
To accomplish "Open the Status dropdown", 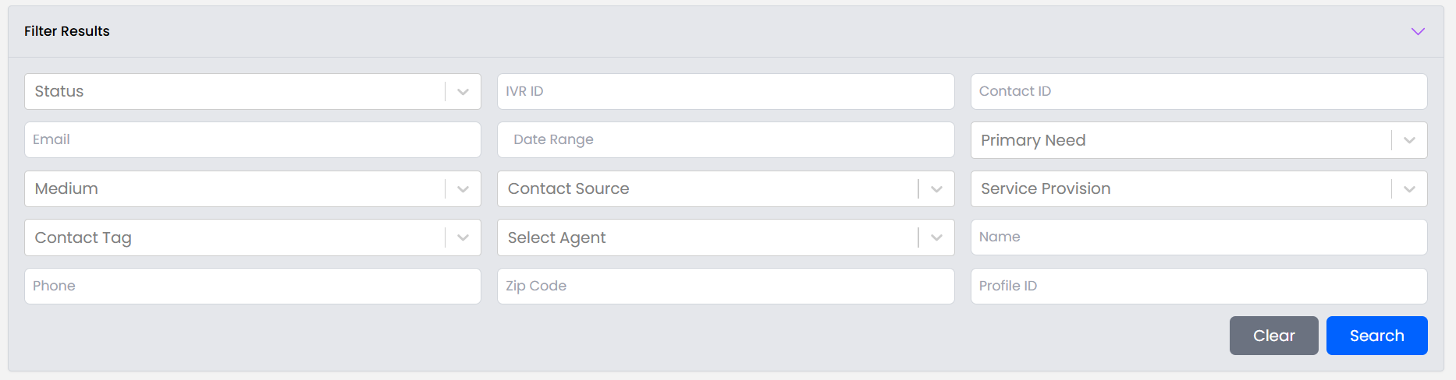I will coord(234,92).
